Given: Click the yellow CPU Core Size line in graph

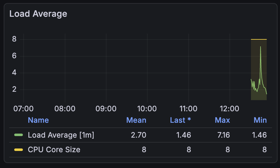Looking at the screenshot, I should (259, 39).
